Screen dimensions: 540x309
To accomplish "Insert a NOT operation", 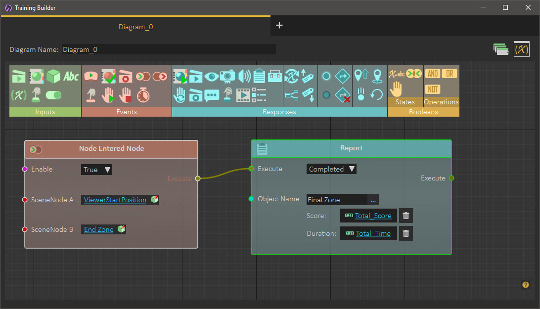I will click(433, 89).
